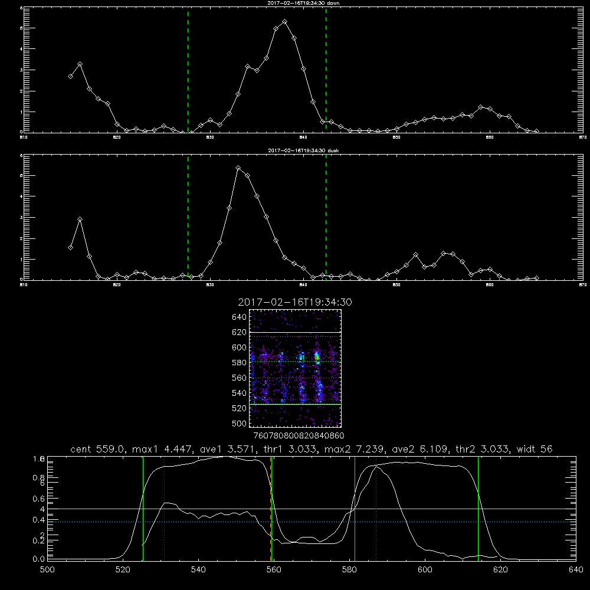Click heat map y-axis label "640"
The width and height of the screenshot is (590, 590).
coord(239,317)
